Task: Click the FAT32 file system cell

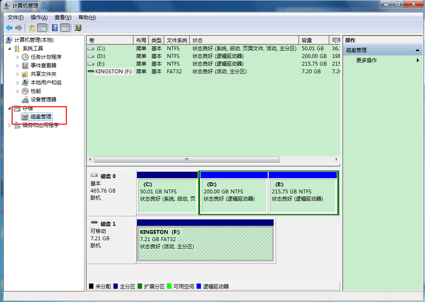Action: 174,72
